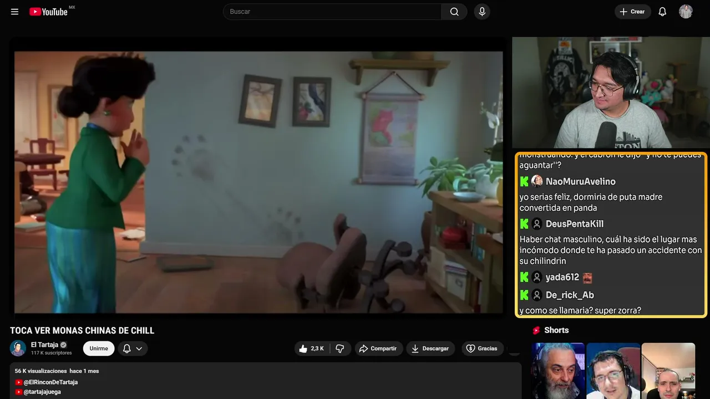The width and height of the screenshot is (710, 399).
Task: Open the Short showing the bald man
Action: pos(668,371)
